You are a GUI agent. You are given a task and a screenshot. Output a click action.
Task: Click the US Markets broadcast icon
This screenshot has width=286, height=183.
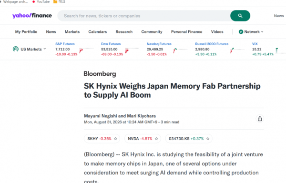pyautogui.click(x=16, y=49)
